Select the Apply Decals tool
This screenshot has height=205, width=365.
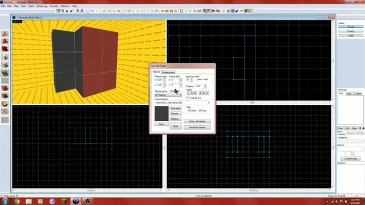pos(5,88)
